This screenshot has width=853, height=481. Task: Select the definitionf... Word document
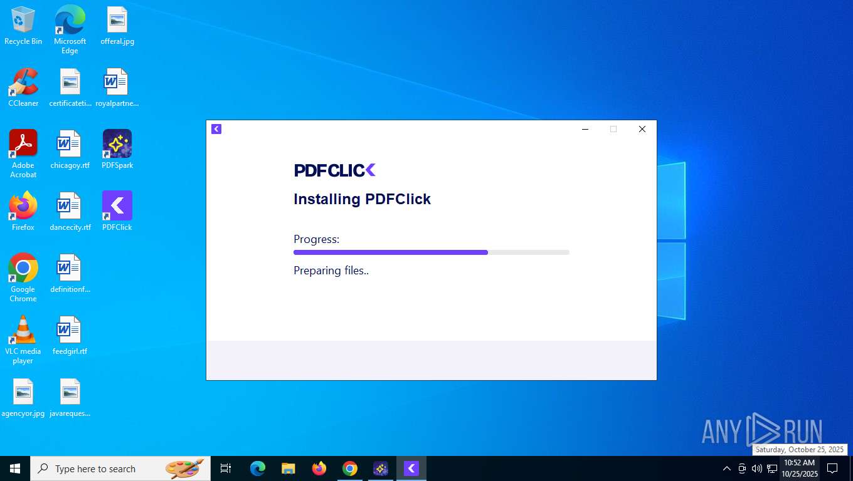pos(70,274)
